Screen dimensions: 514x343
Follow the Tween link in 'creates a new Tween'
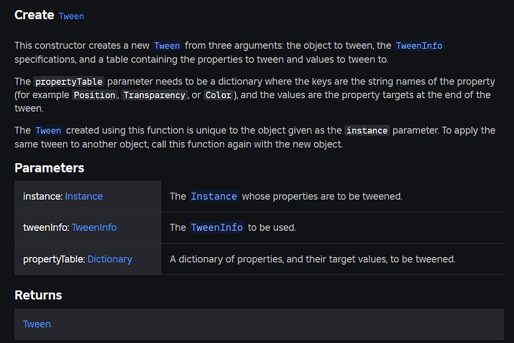[x=167, y=46]
